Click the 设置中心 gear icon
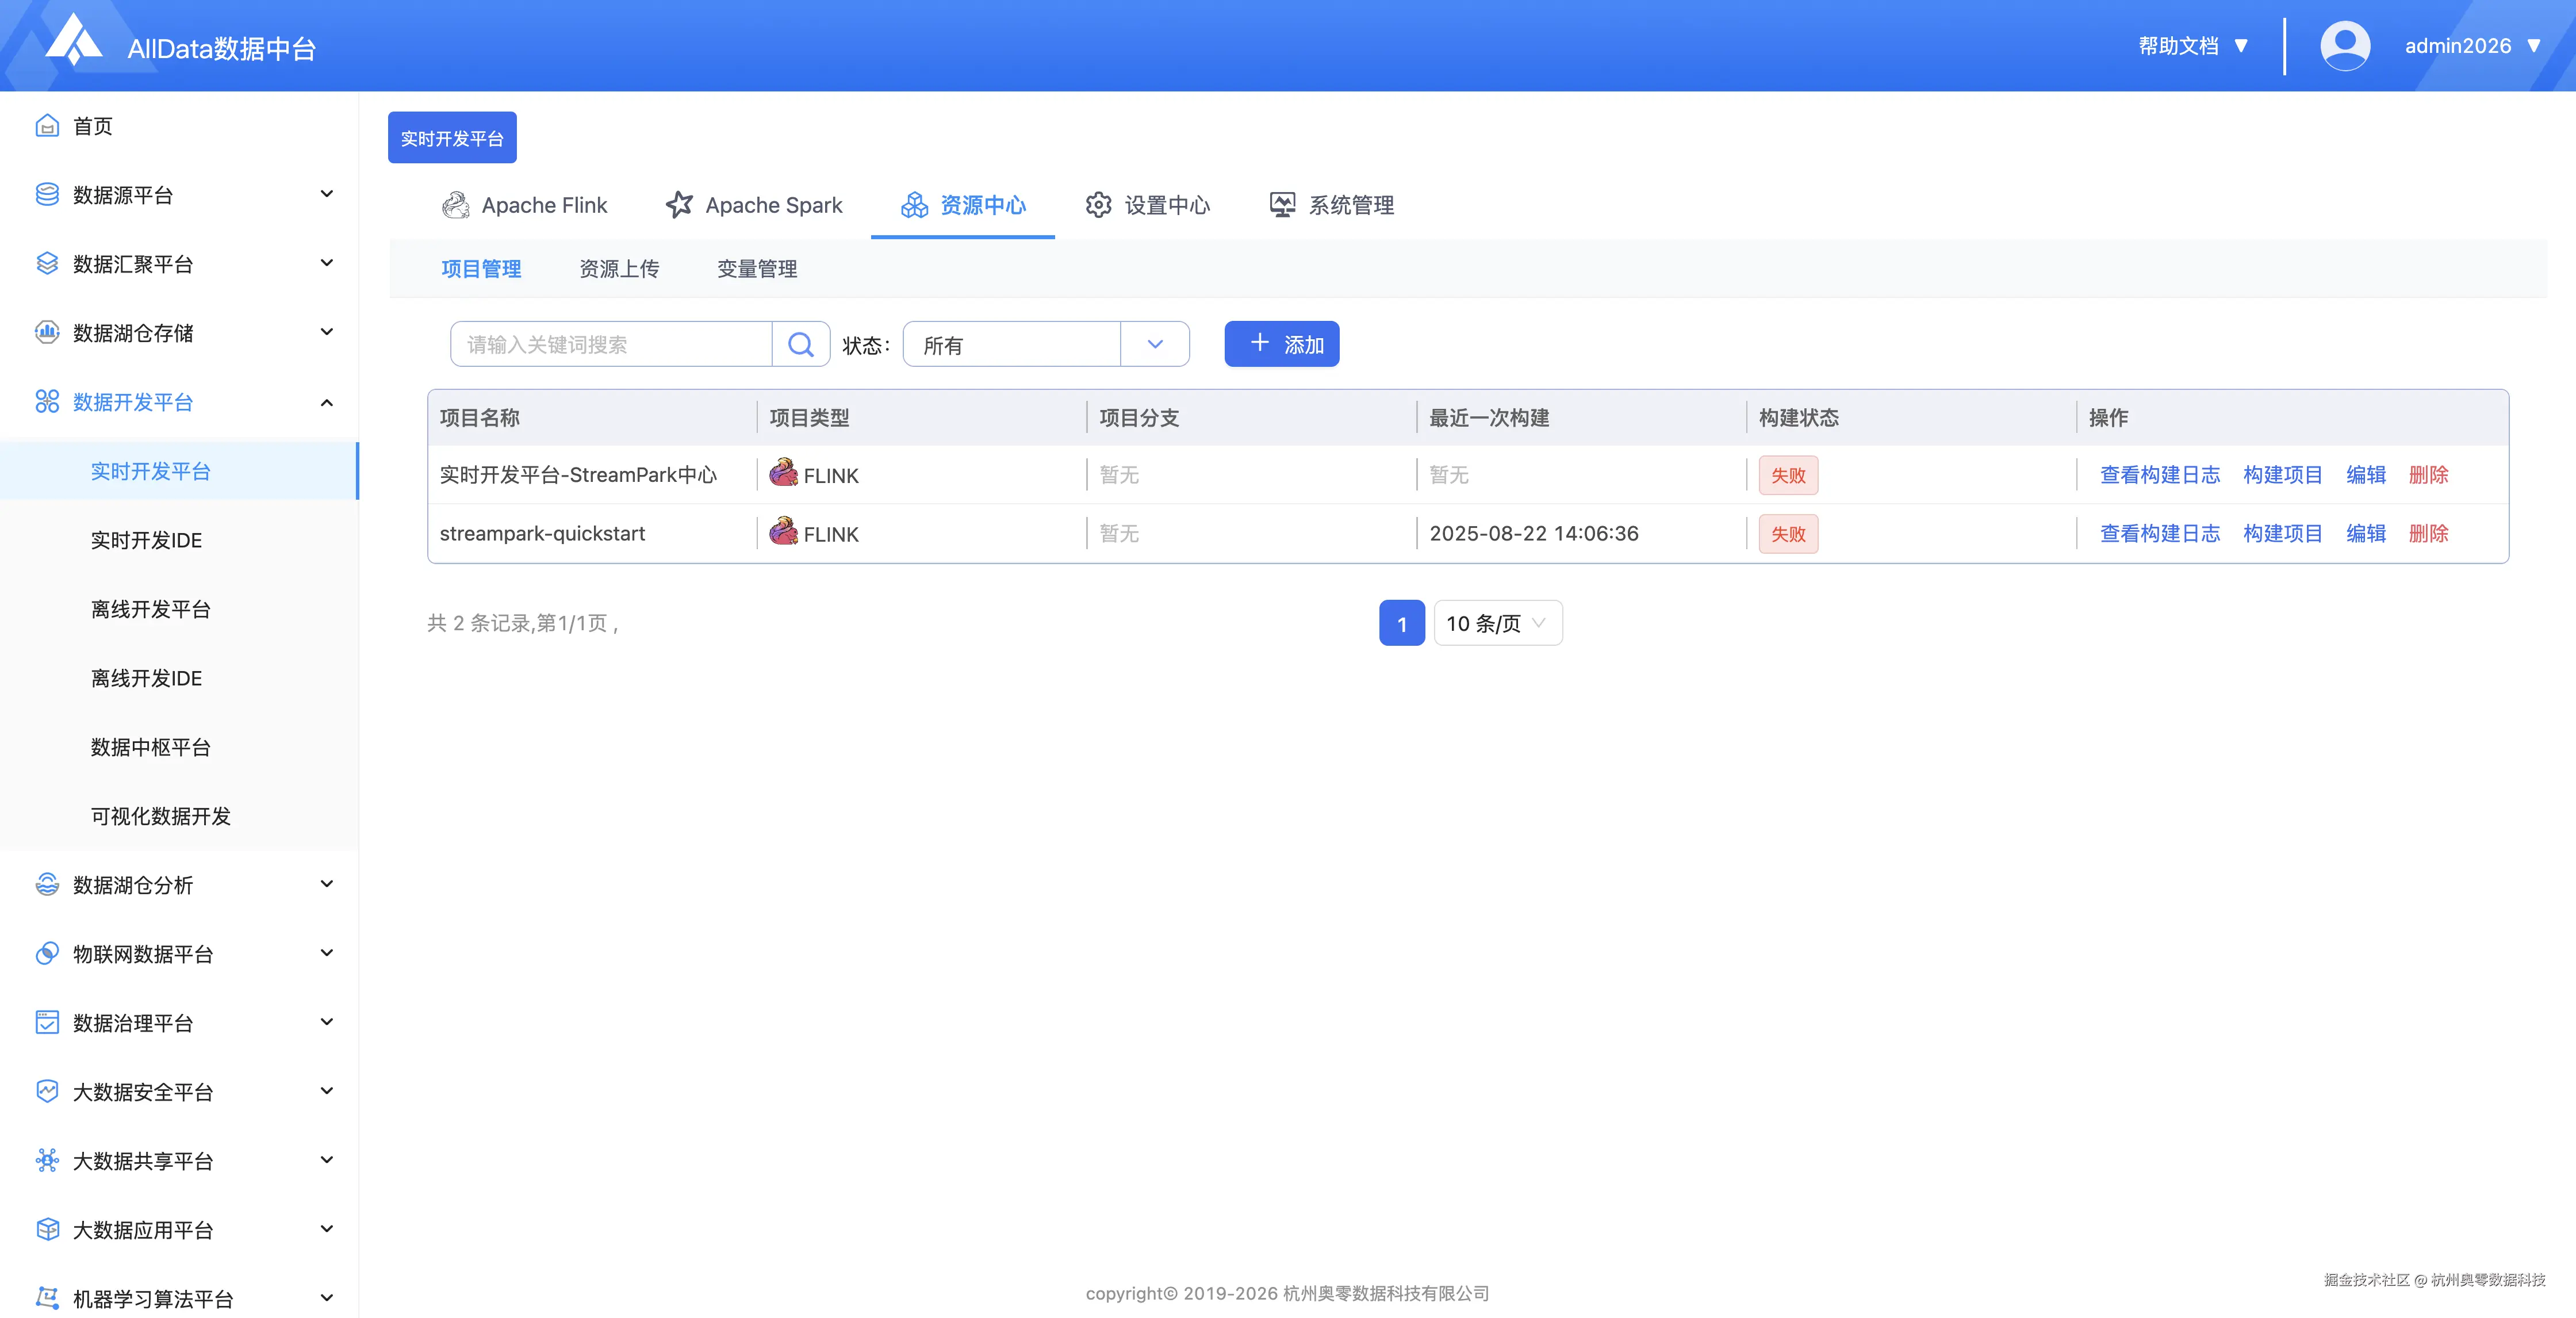 [1098, 205]
